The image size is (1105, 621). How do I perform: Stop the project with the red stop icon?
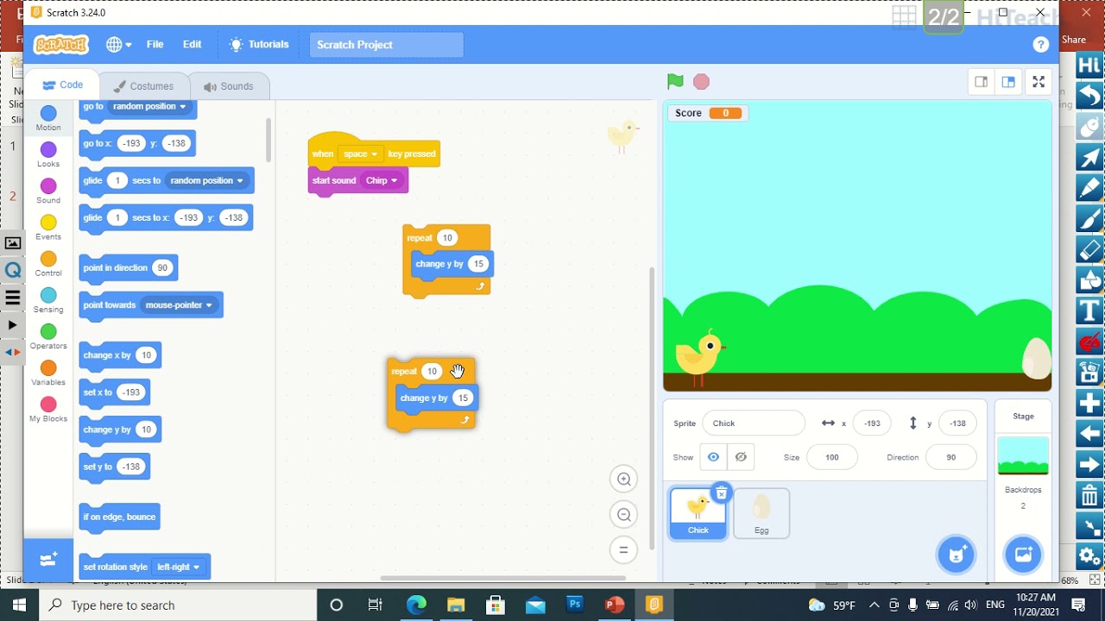701,82
